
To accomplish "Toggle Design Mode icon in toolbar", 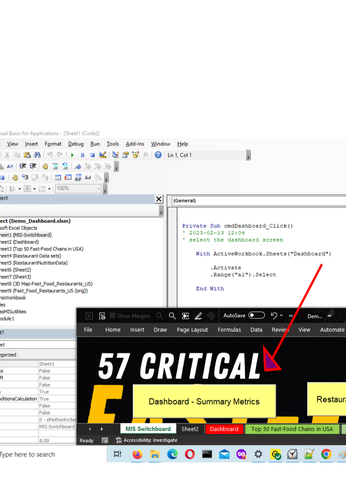I will pyautogui.click(x=103, y=155).
